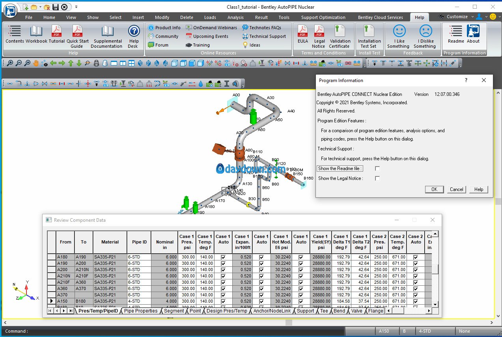
Task: Toggle Case 2 Auto checkbox in row A210N
Action: [416, 276]
